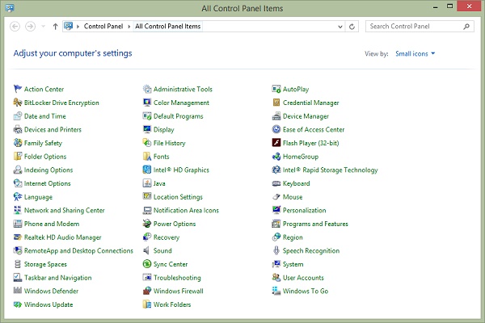Open Storage Spaces link
Viewport: 485px width, 323px height.
click(45, 264)
